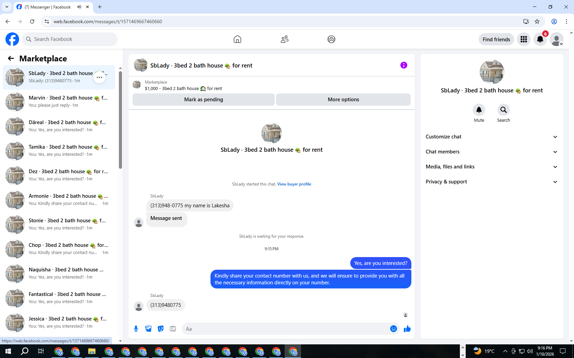Open Windows taskbar search
574x358 pixels.
point(25,351)
